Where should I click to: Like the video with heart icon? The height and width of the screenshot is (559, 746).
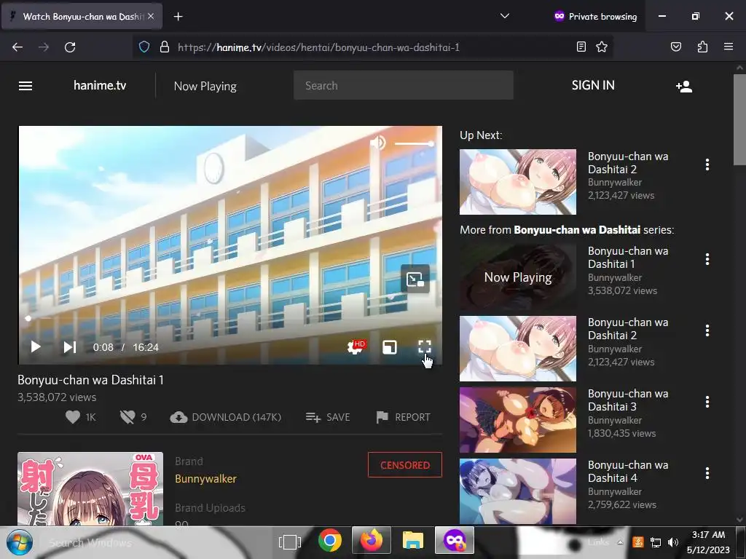coord(73,417)
